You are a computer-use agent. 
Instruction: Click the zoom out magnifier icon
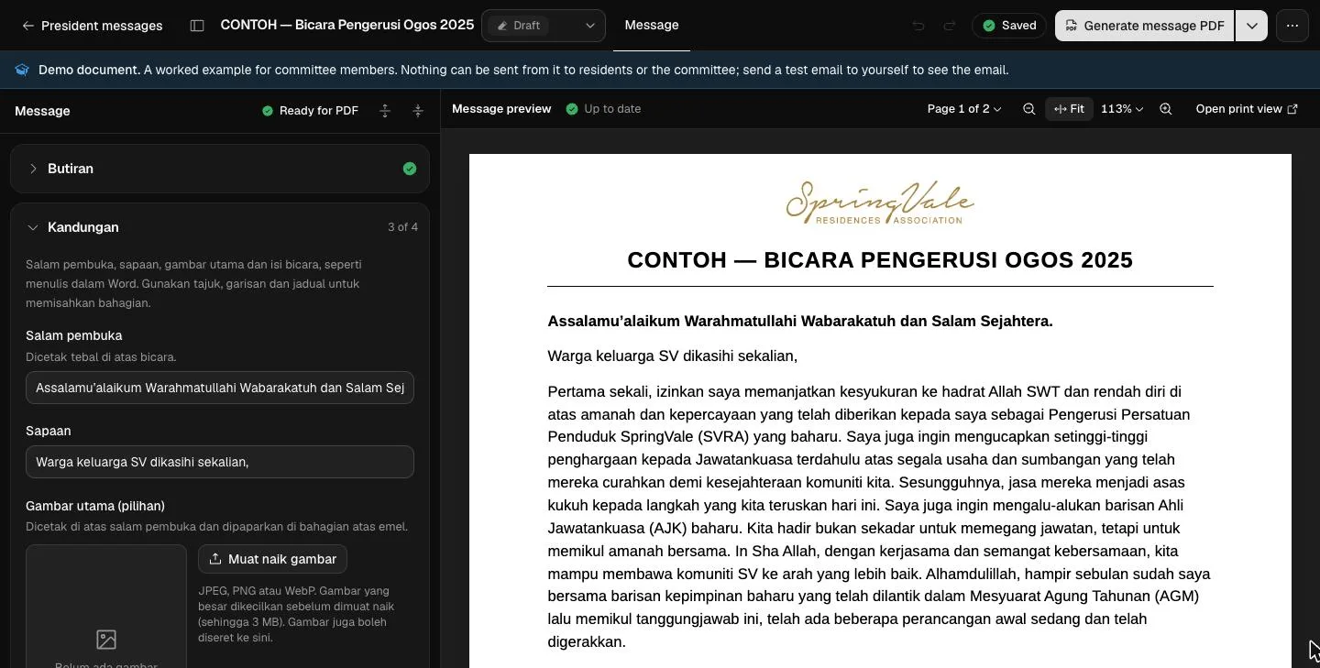tap(1028, 109)
